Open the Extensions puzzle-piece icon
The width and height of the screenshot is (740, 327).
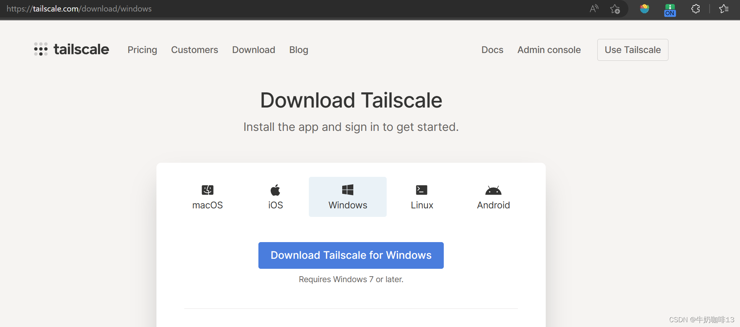coord(696,9)
